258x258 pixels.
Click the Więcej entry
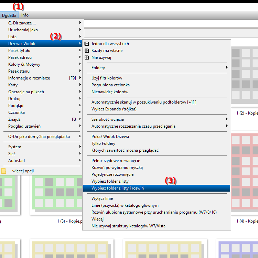[157, 219]
